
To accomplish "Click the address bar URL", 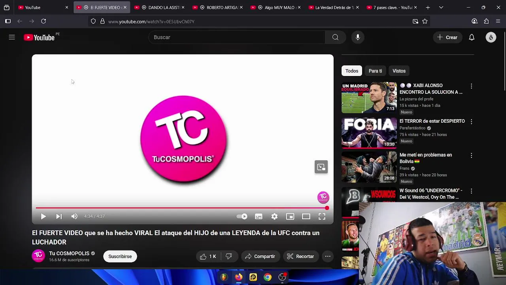I will point(151,21).
